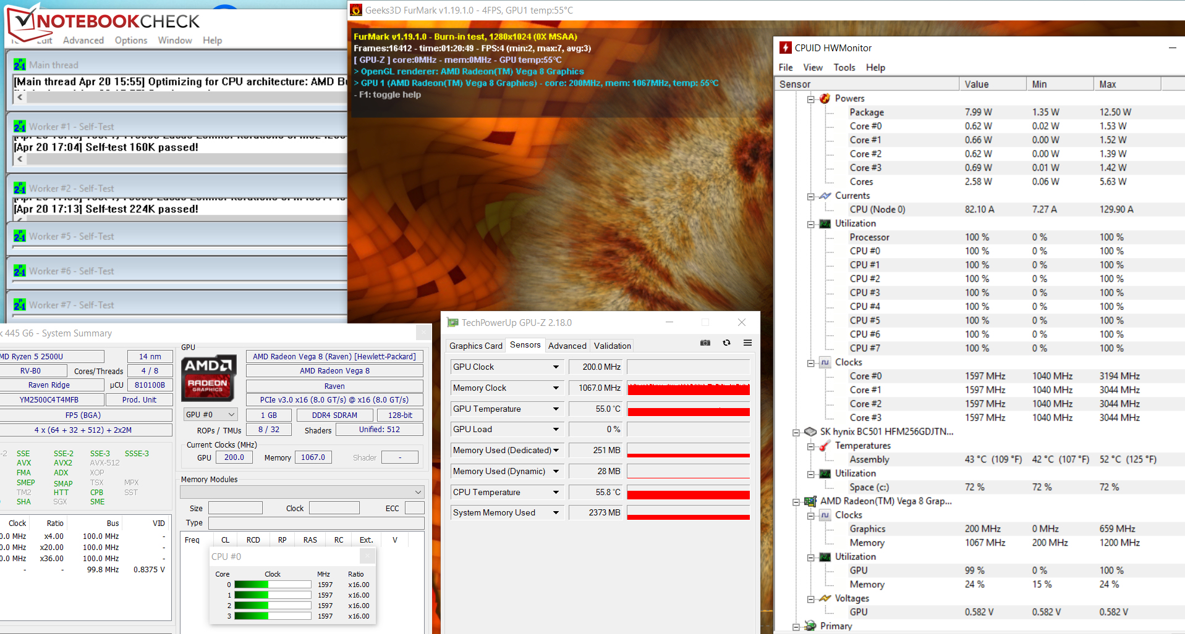1185x634 pixels.
Task: Click the GPU current clock field 200.0
Action: coord(234,457)
